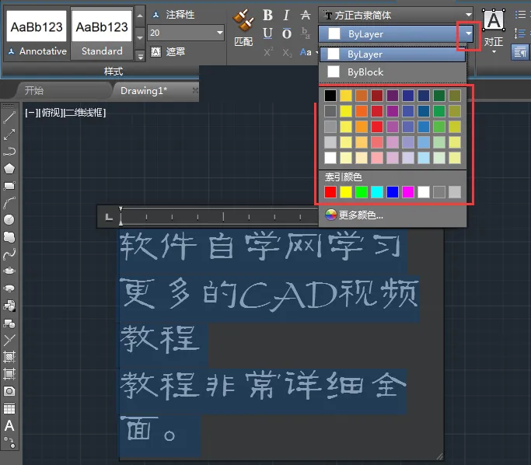Select the Polyline tool
This screenshot has width=531, height=465.
click(x=9, y=152)
